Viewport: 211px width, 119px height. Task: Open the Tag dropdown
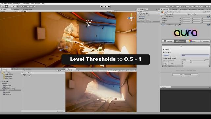(x=177, y=14)
